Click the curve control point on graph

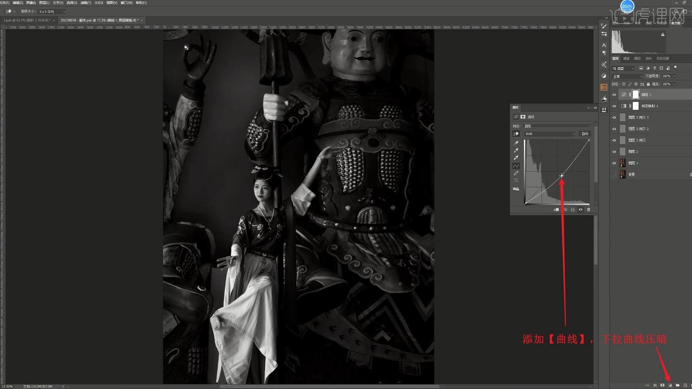coord(562,176)
